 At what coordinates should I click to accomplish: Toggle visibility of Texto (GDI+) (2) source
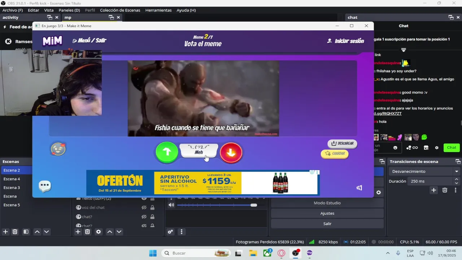[144, 198]
